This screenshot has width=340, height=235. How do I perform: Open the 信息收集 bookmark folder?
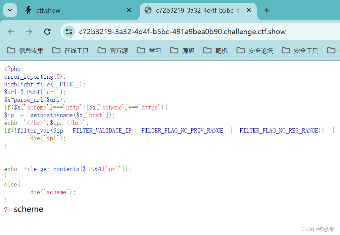25,51
